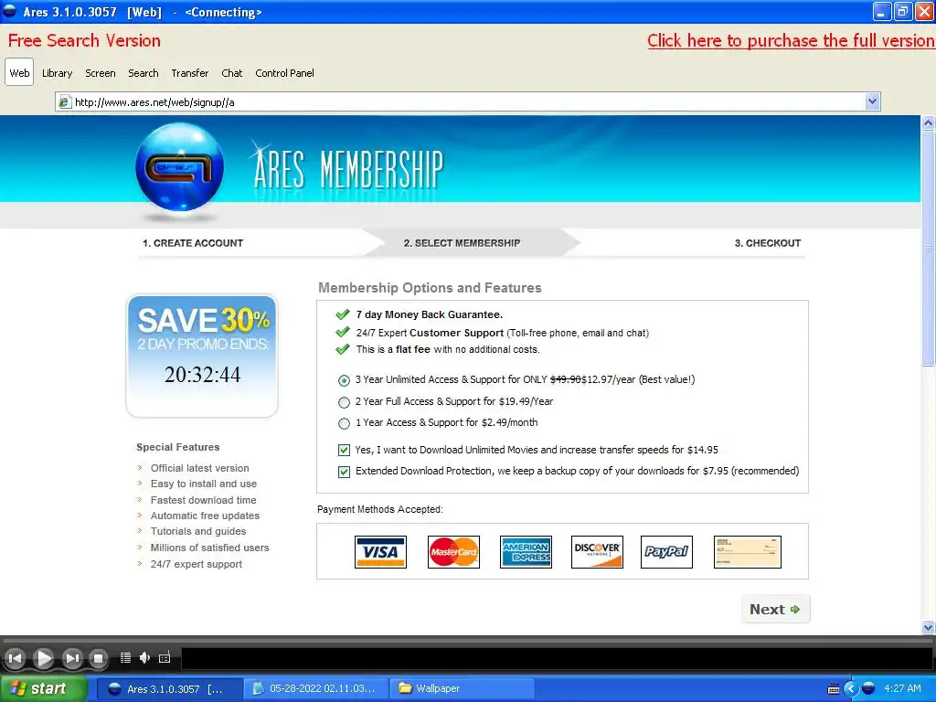Click 'Payment Methods Accepted:' label

379,509
